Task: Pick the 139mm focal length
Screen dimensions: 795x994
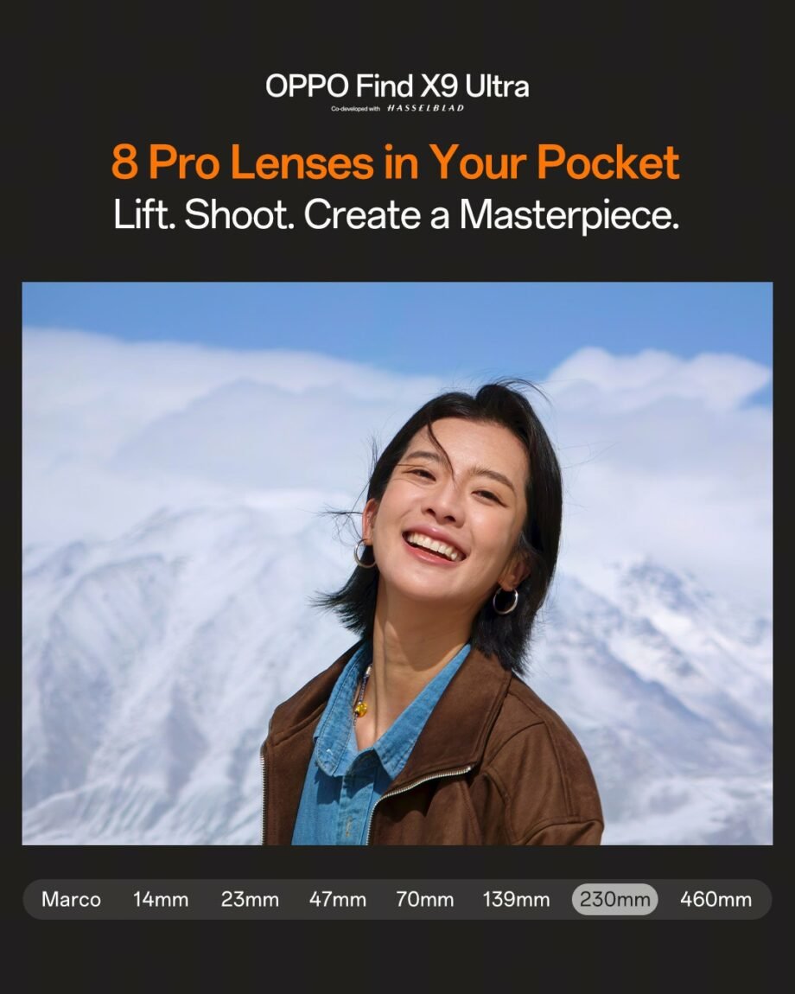Action: pyautogui.click(x=516, y=900)
